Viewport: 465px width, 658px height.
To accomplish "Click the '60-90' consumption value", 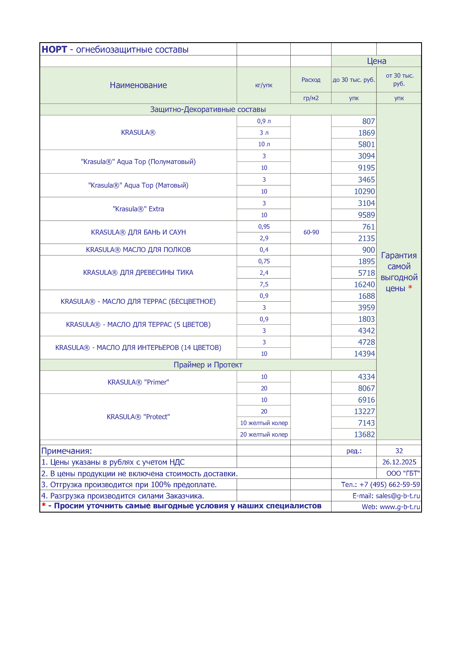I will [x=311, y=232].
